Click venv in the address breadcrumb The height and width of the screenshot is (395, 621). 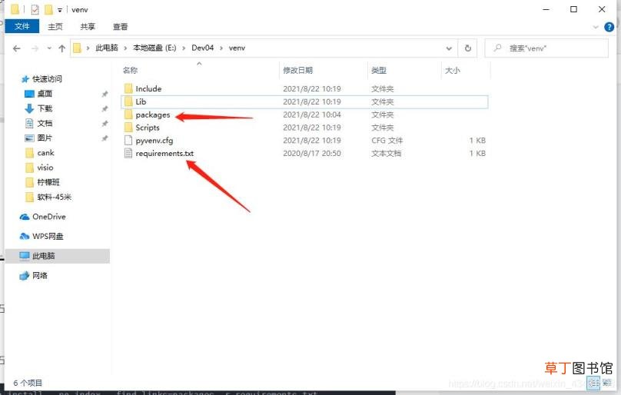tap(237, 48)
